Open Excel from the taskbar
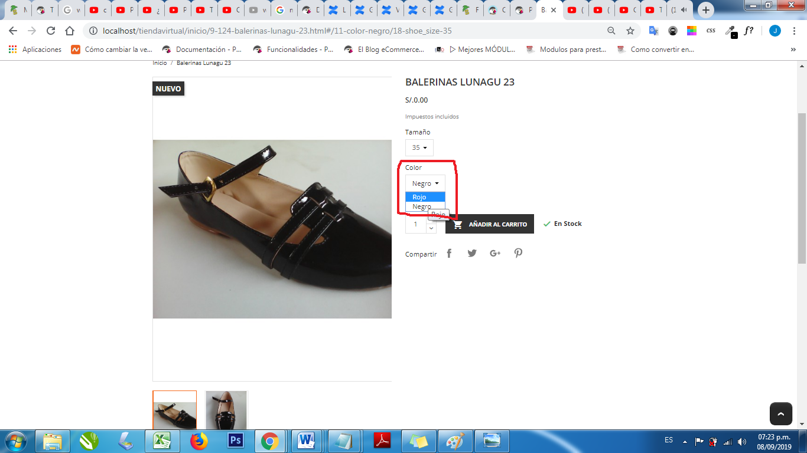 tap(162, 441)
